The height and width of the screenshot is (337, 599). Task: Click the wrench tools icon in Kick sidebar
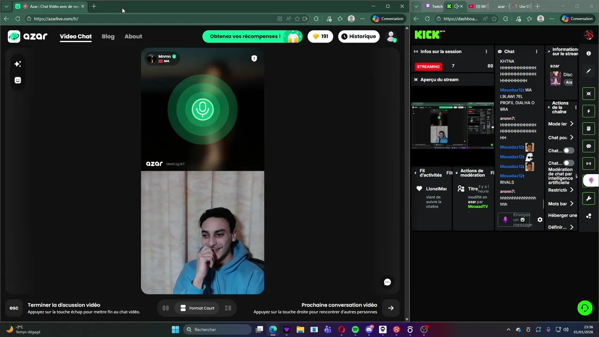589,198
